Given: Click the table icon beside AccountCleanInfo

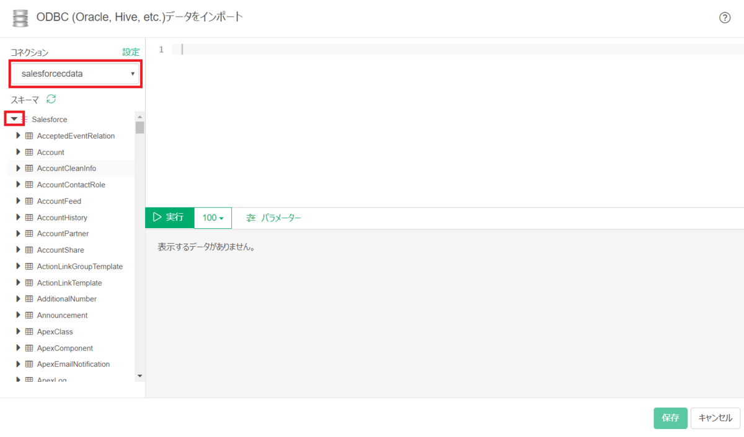Looking at the screenshot, I should [x=29, y=168].
